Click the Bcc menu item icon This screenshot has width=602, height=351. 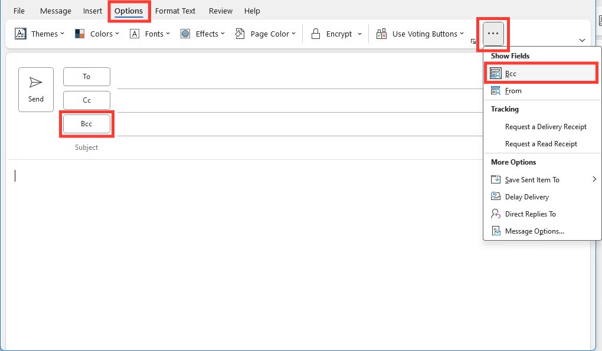(x=496, y=73)
